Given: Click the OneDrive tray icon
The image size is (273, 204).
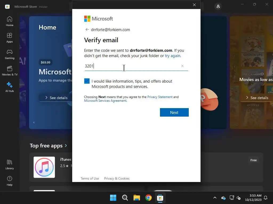Looking at the screenshot, I should click(x=223, y=198).
